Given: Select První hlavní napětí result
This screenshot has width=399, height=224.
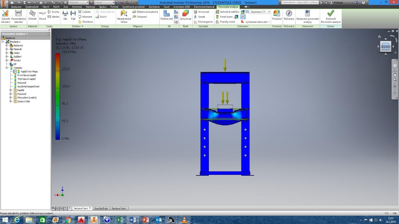Looking at the screenshot, I should coord(27,75).
